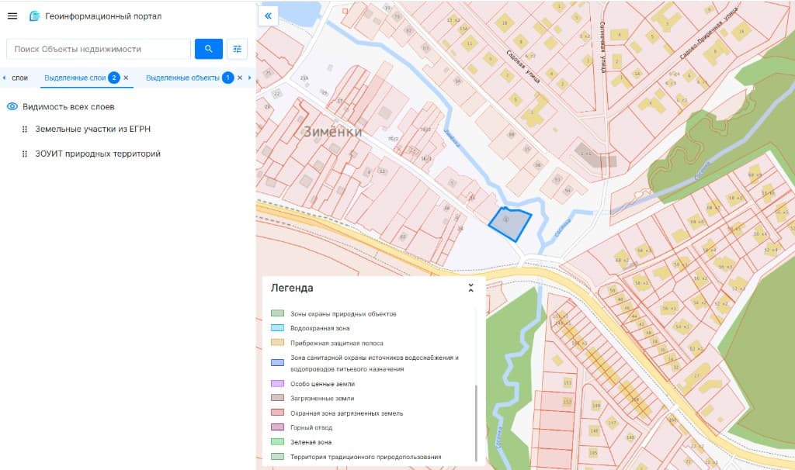
Task: Select layer Земельные участки из ЕГРН
Action: [x=93, y=130]
